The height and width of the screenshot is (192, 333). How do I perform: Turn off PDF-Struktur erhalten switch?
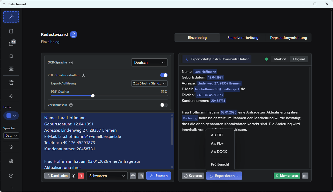coord(164,75)
